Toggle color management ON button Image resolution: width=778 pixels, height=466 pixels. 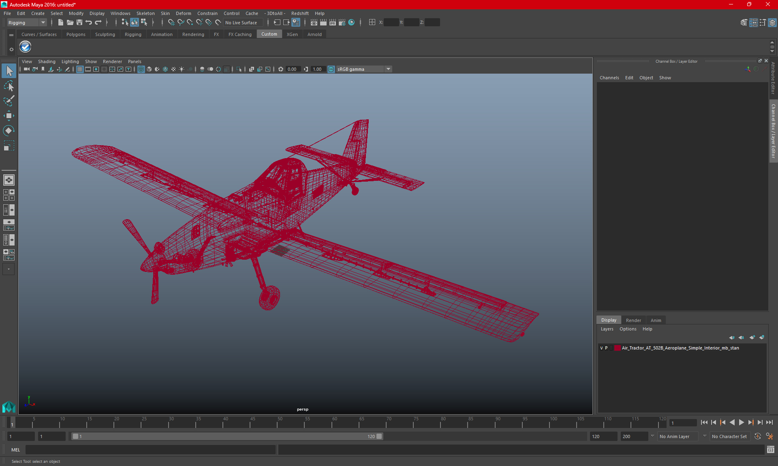331,69
